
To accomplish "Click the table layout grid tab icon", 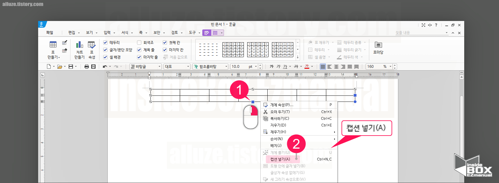I will click(215, 33).
